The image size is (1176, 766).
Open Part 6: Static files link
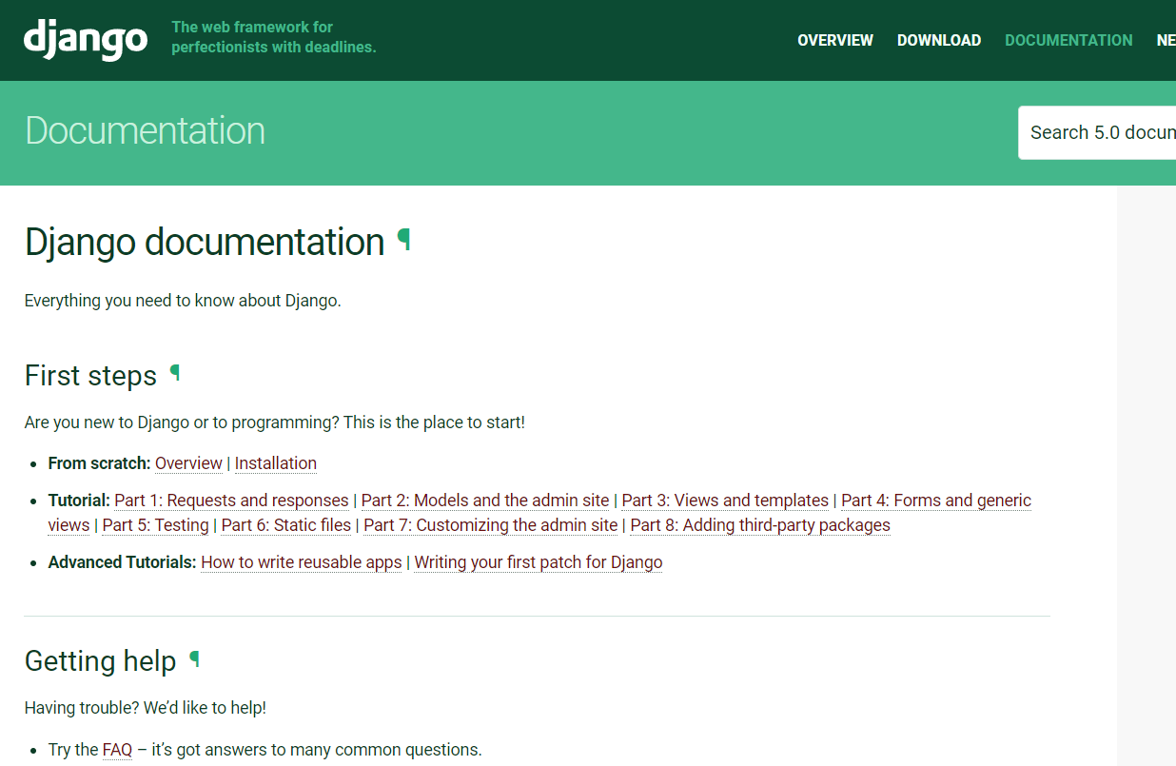coord(286,525)
